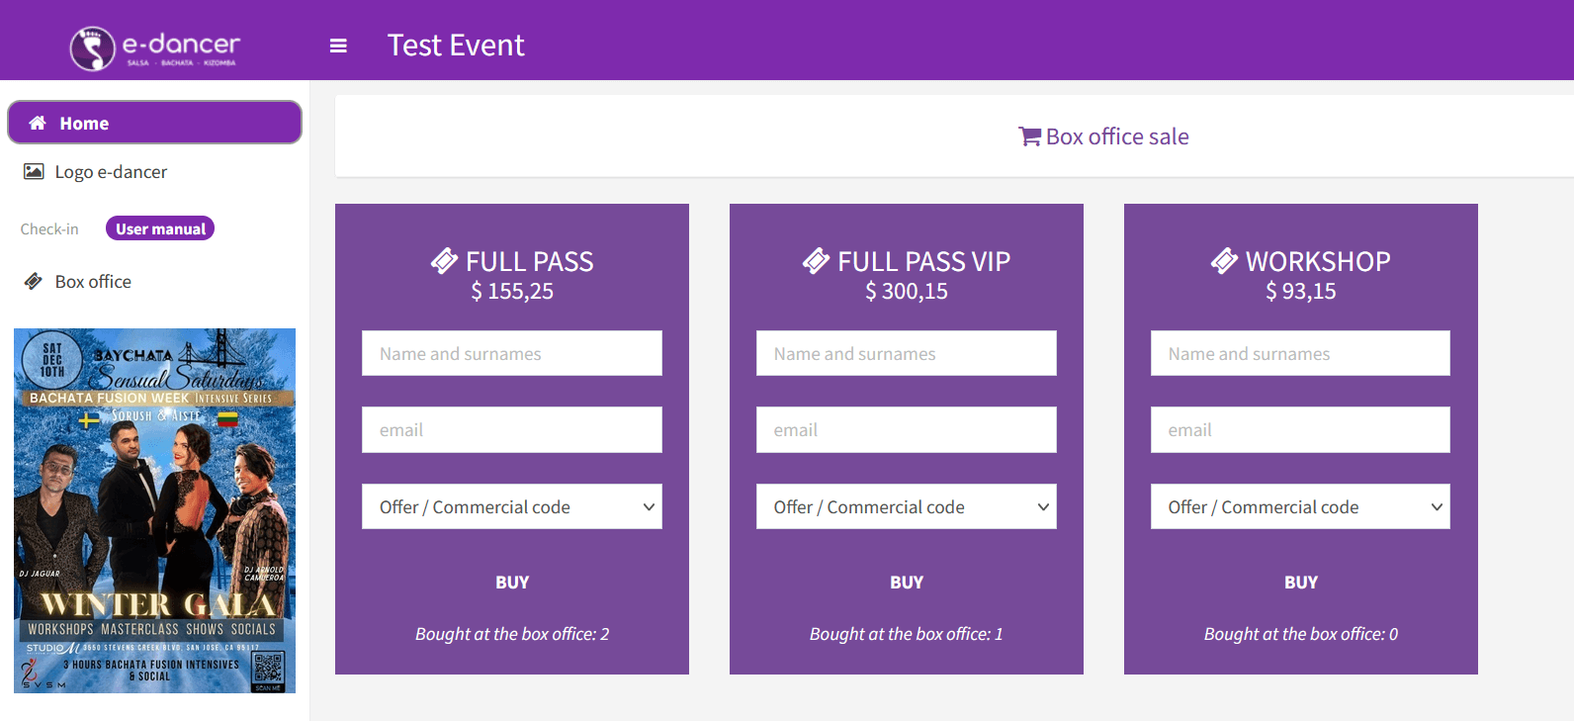Open the User manual badge link
1574x721 pixels.
click(x=160, y=228)
